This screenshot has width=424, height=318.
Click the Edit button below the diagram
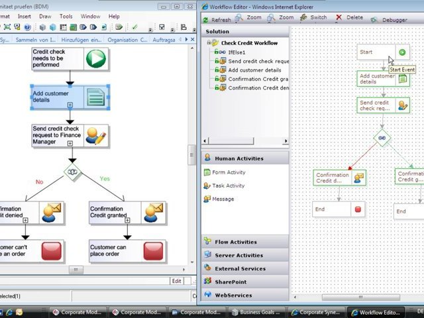176,281
